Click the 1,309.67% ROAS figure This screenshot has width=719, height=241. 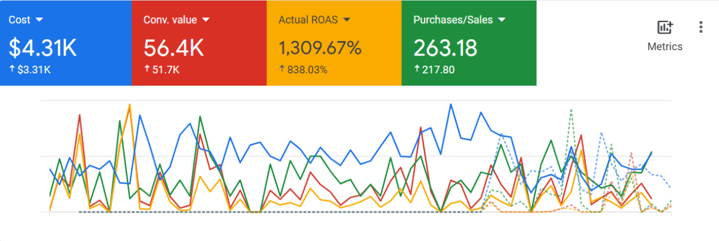point(320,48)
